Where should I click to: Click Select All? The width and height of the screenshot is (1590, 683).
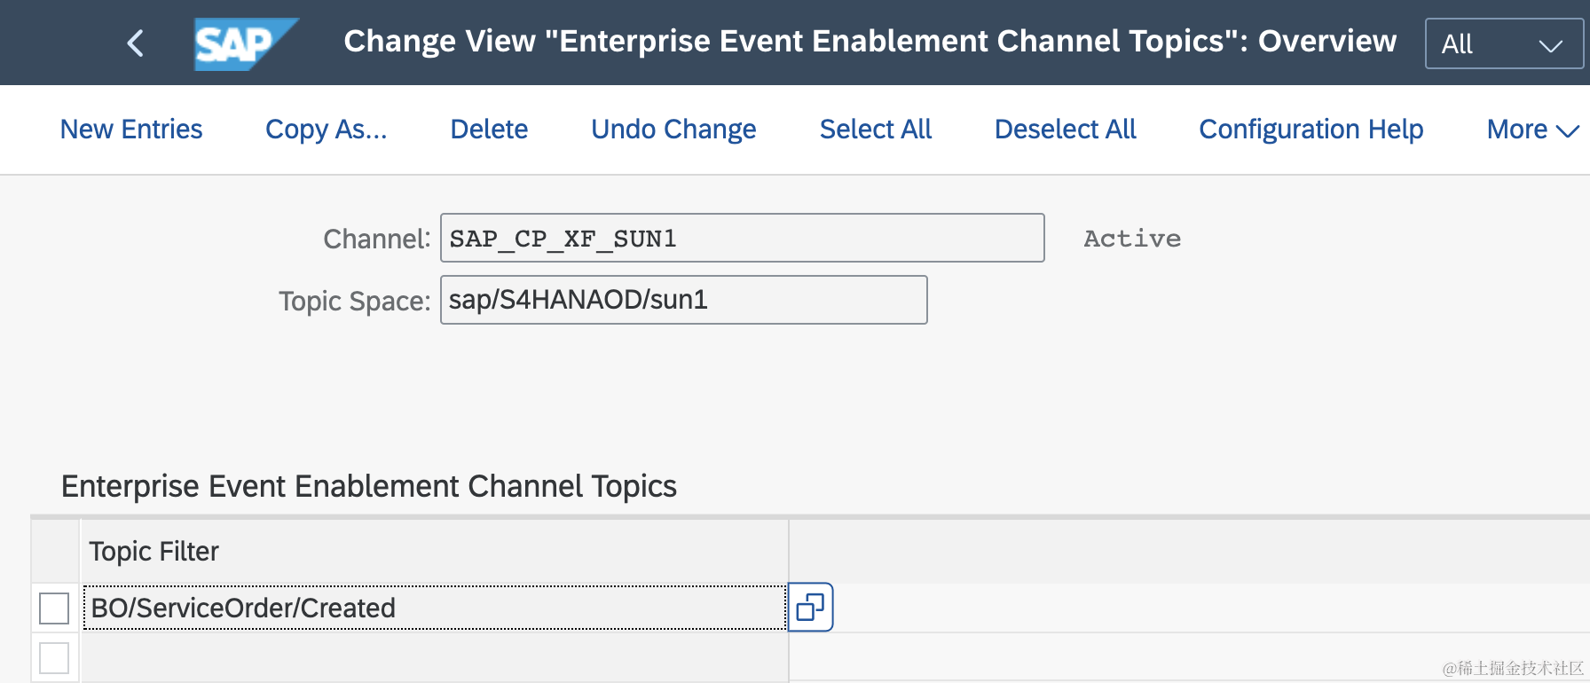tap(875, 130)
